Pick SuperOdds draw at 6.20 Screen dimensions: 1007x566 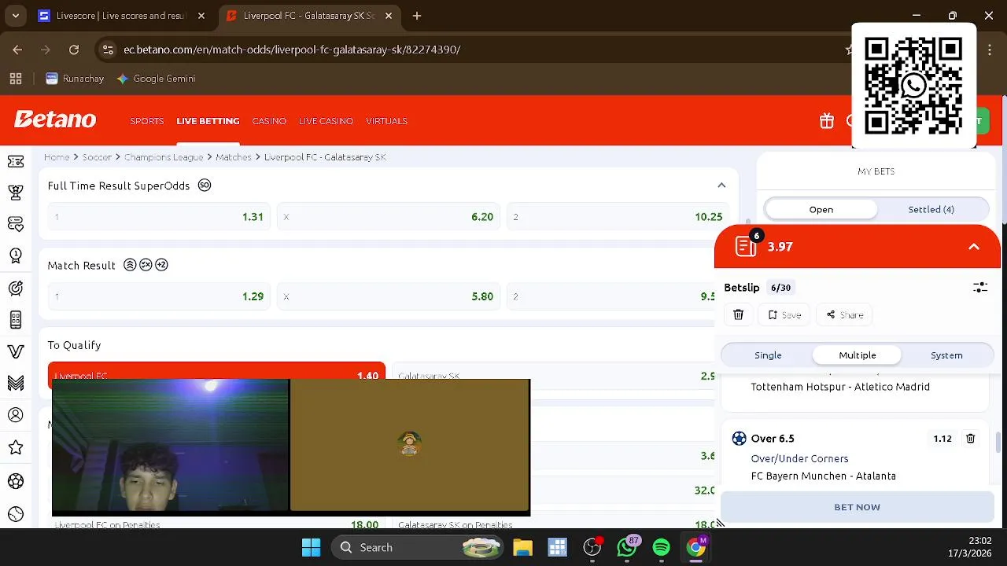tap(389, 217)
